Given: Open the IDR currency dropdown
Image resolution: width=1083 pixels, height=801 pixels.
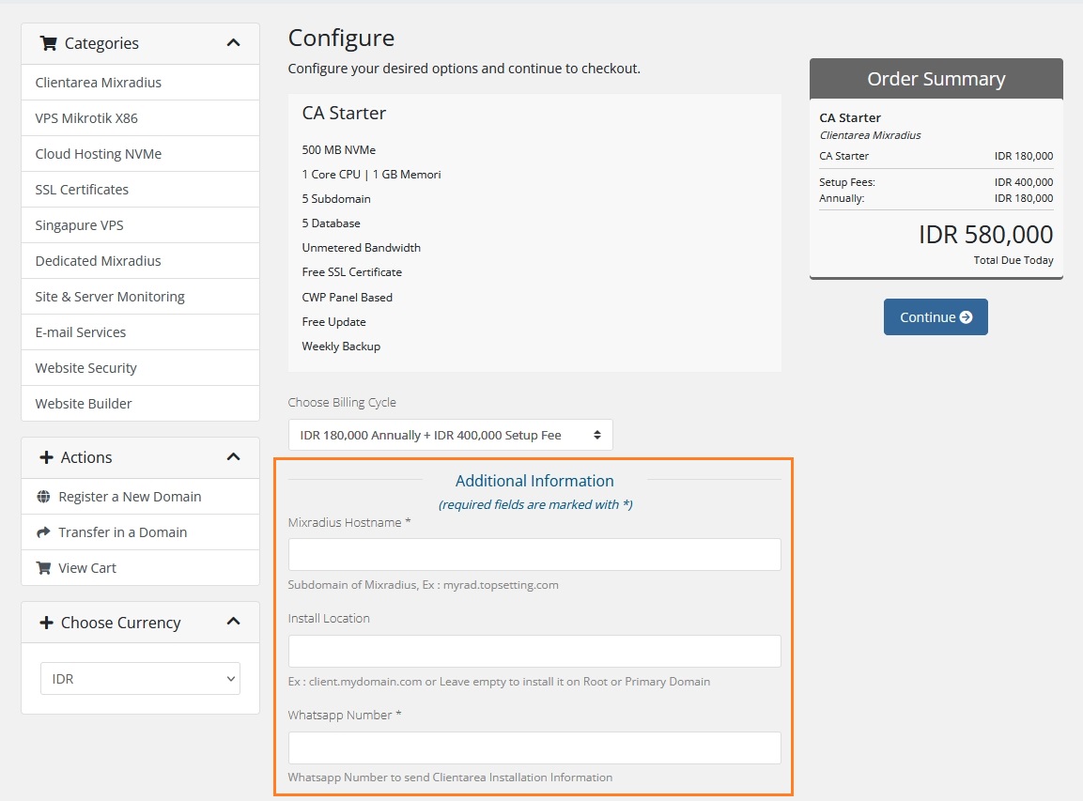Looking at the screenshot, I should (x=140, y=679).
